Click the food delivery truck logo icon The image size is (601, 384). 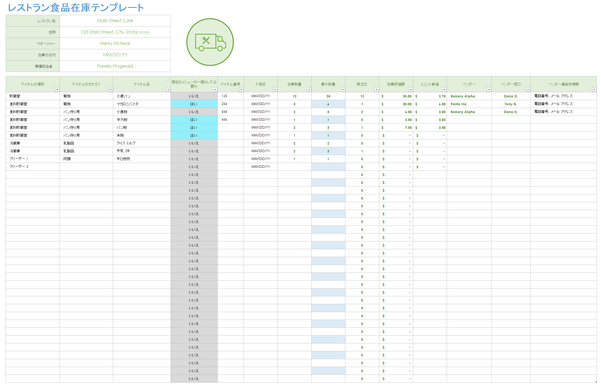[210, 42]
